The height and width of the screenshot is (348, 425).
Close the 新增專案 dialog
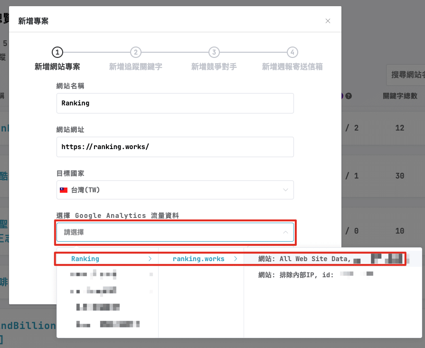pos(328,21)
